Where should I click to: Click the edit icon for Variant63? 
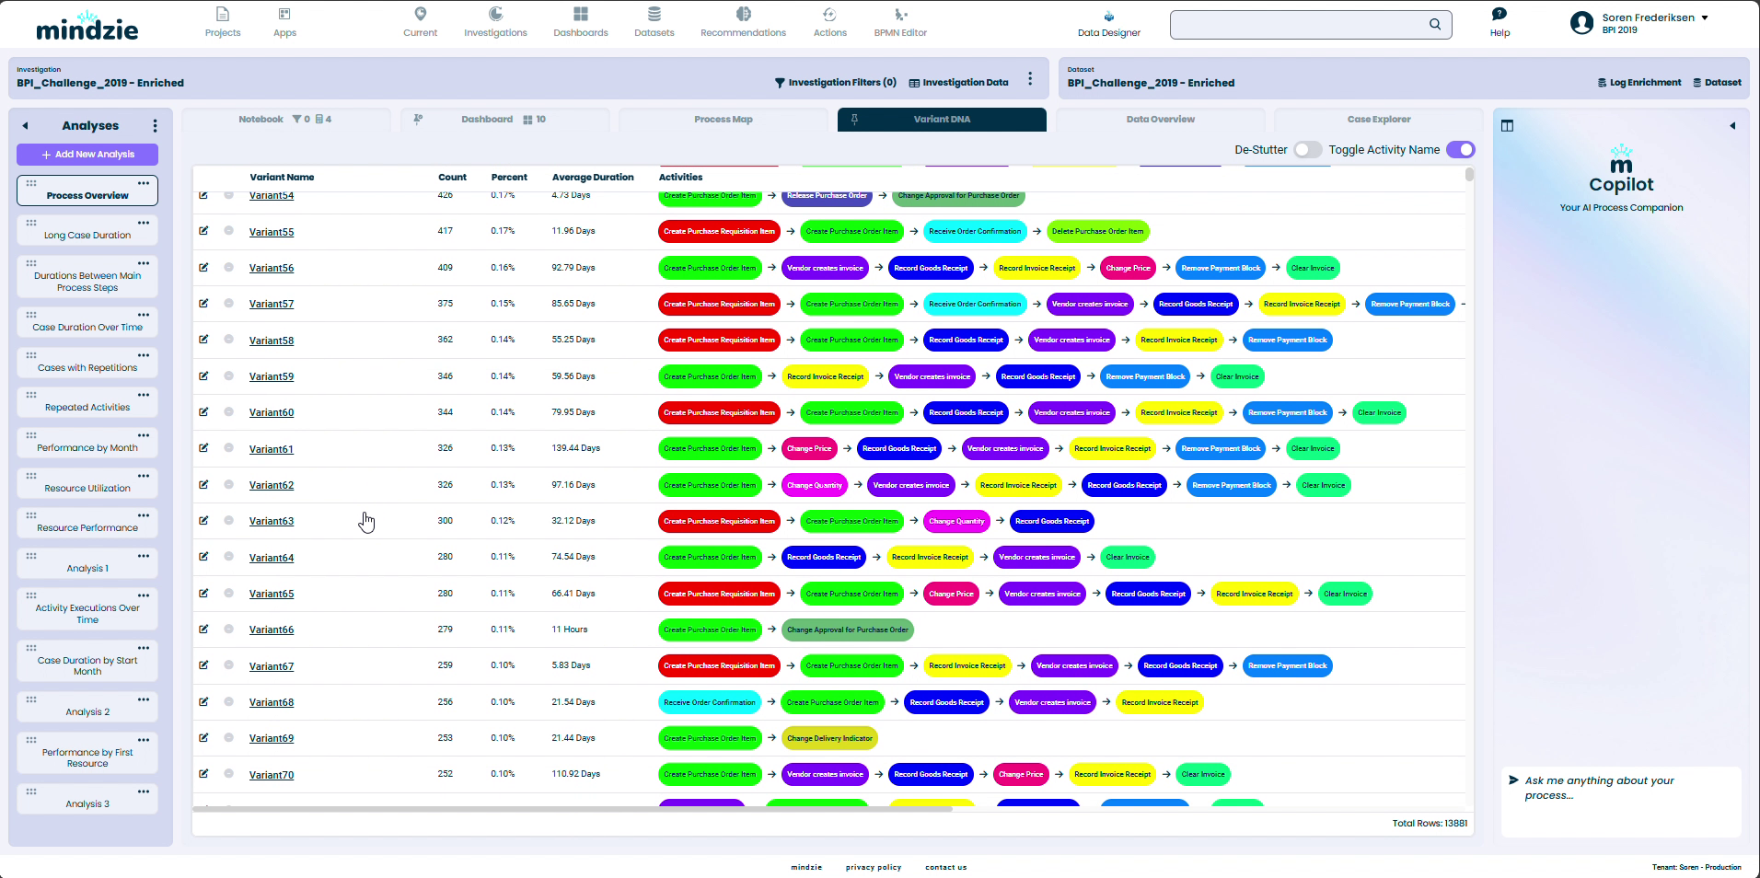click(203, 521)
